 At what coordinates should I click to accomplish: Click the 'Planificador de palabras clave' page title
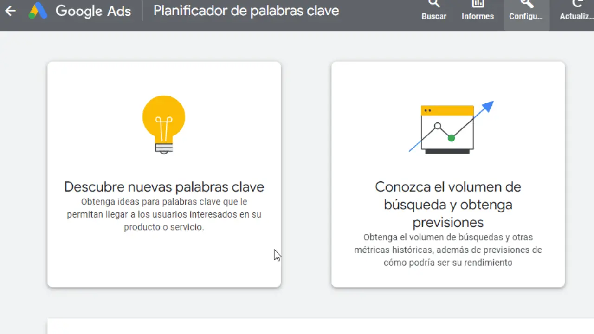[246, 11]
